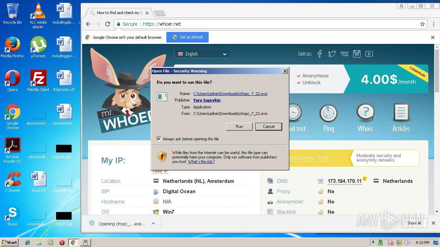Open the Ping tool
The height and width of the screenshot is (247, 440).
[x=329, y=118]
